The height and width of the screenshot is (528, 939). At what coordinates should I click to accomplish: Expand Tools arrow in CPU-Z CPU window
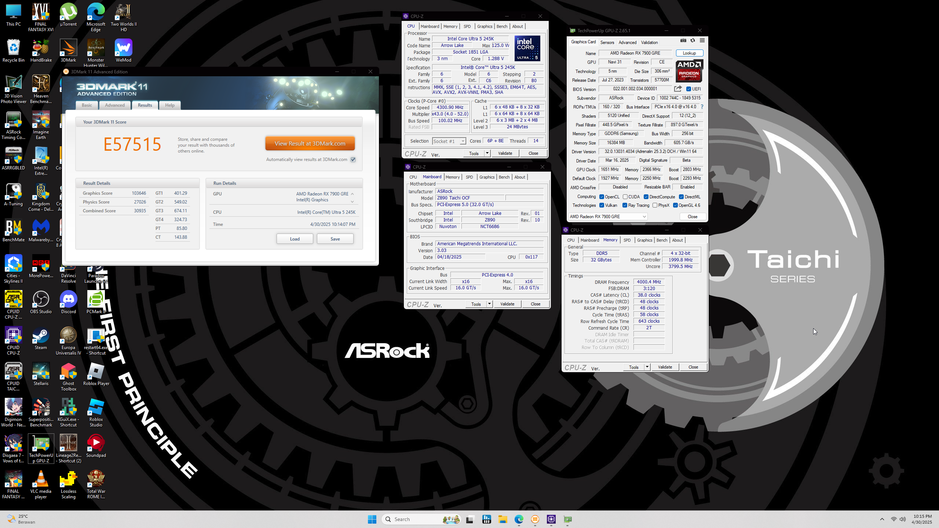click(487, 153)
